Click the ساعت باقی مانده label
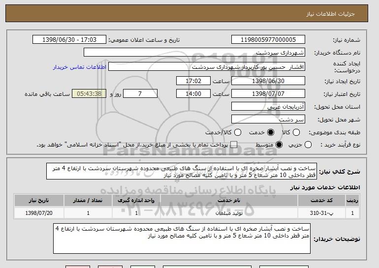 pyautogui.click(x=47, y=94)
